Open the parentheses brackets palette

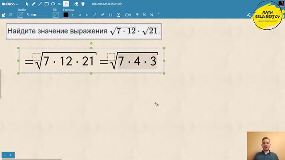tap(110, 15)
